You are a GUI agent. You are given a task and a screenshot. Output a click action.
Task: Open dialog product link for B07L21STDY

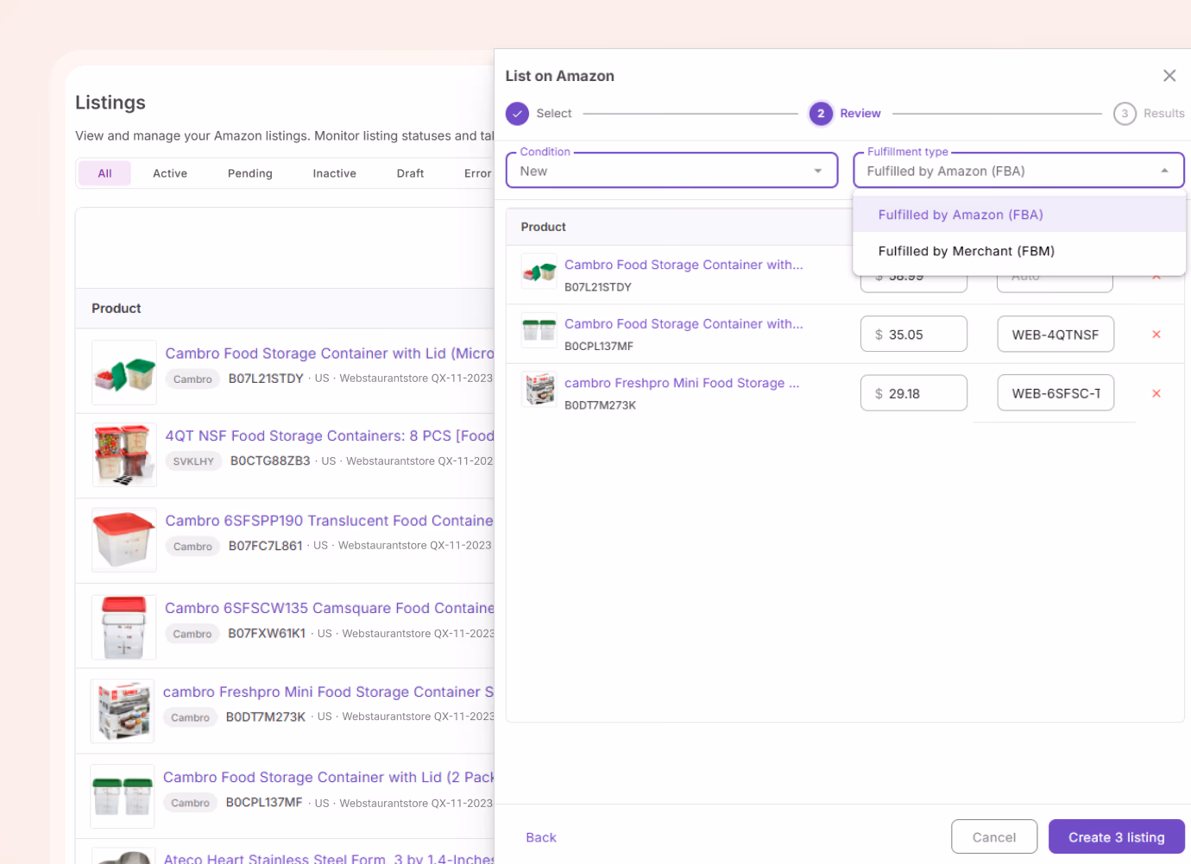pos(684,265)
